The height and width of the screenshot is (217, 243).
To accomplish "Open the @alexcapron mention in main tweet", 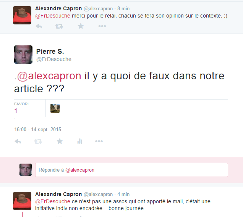I will click(49, 76).
